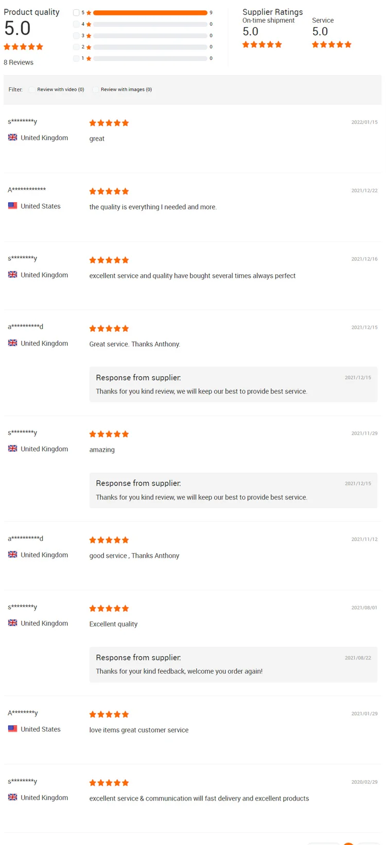Enable the Review with video filter
Image resolution: width=386 pixels, height=845 pixels.
(x=32, y=90)
